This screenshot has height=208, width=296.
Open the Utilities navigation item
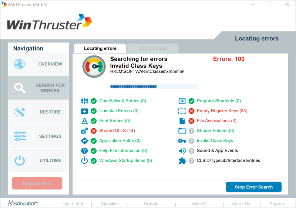click(x=38, y=160)
